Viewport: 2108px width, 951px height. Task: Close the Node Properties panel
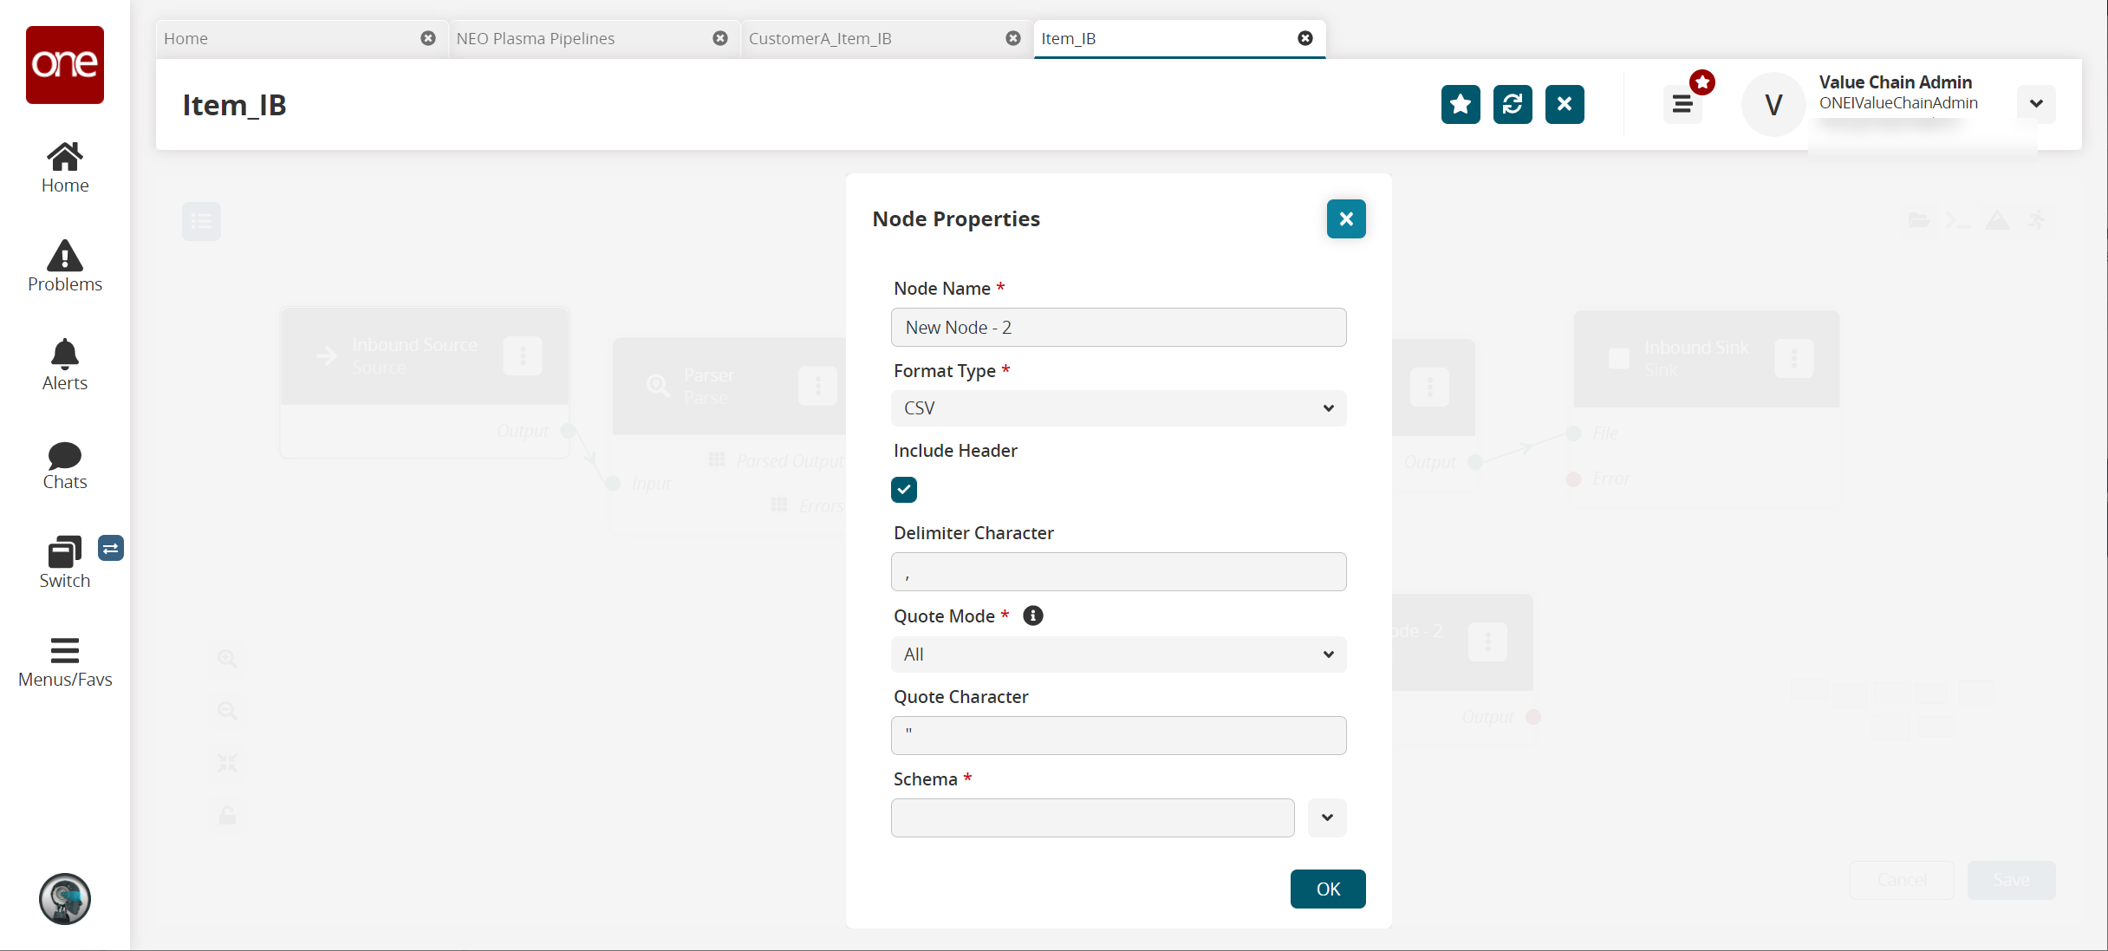1346,219
